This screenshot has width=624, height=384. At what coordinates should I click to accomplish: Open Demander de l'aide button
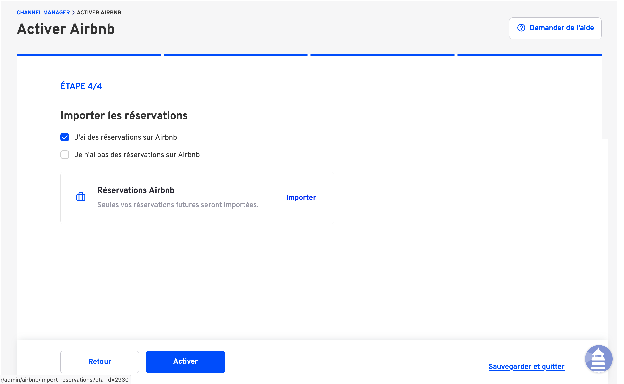coord(555,28)
